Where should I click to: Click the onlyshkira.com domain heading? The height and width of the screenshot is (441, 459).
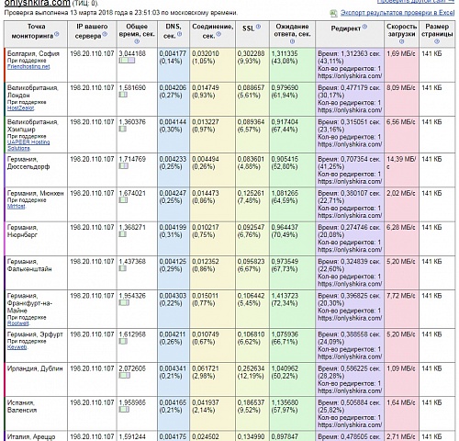38,3
